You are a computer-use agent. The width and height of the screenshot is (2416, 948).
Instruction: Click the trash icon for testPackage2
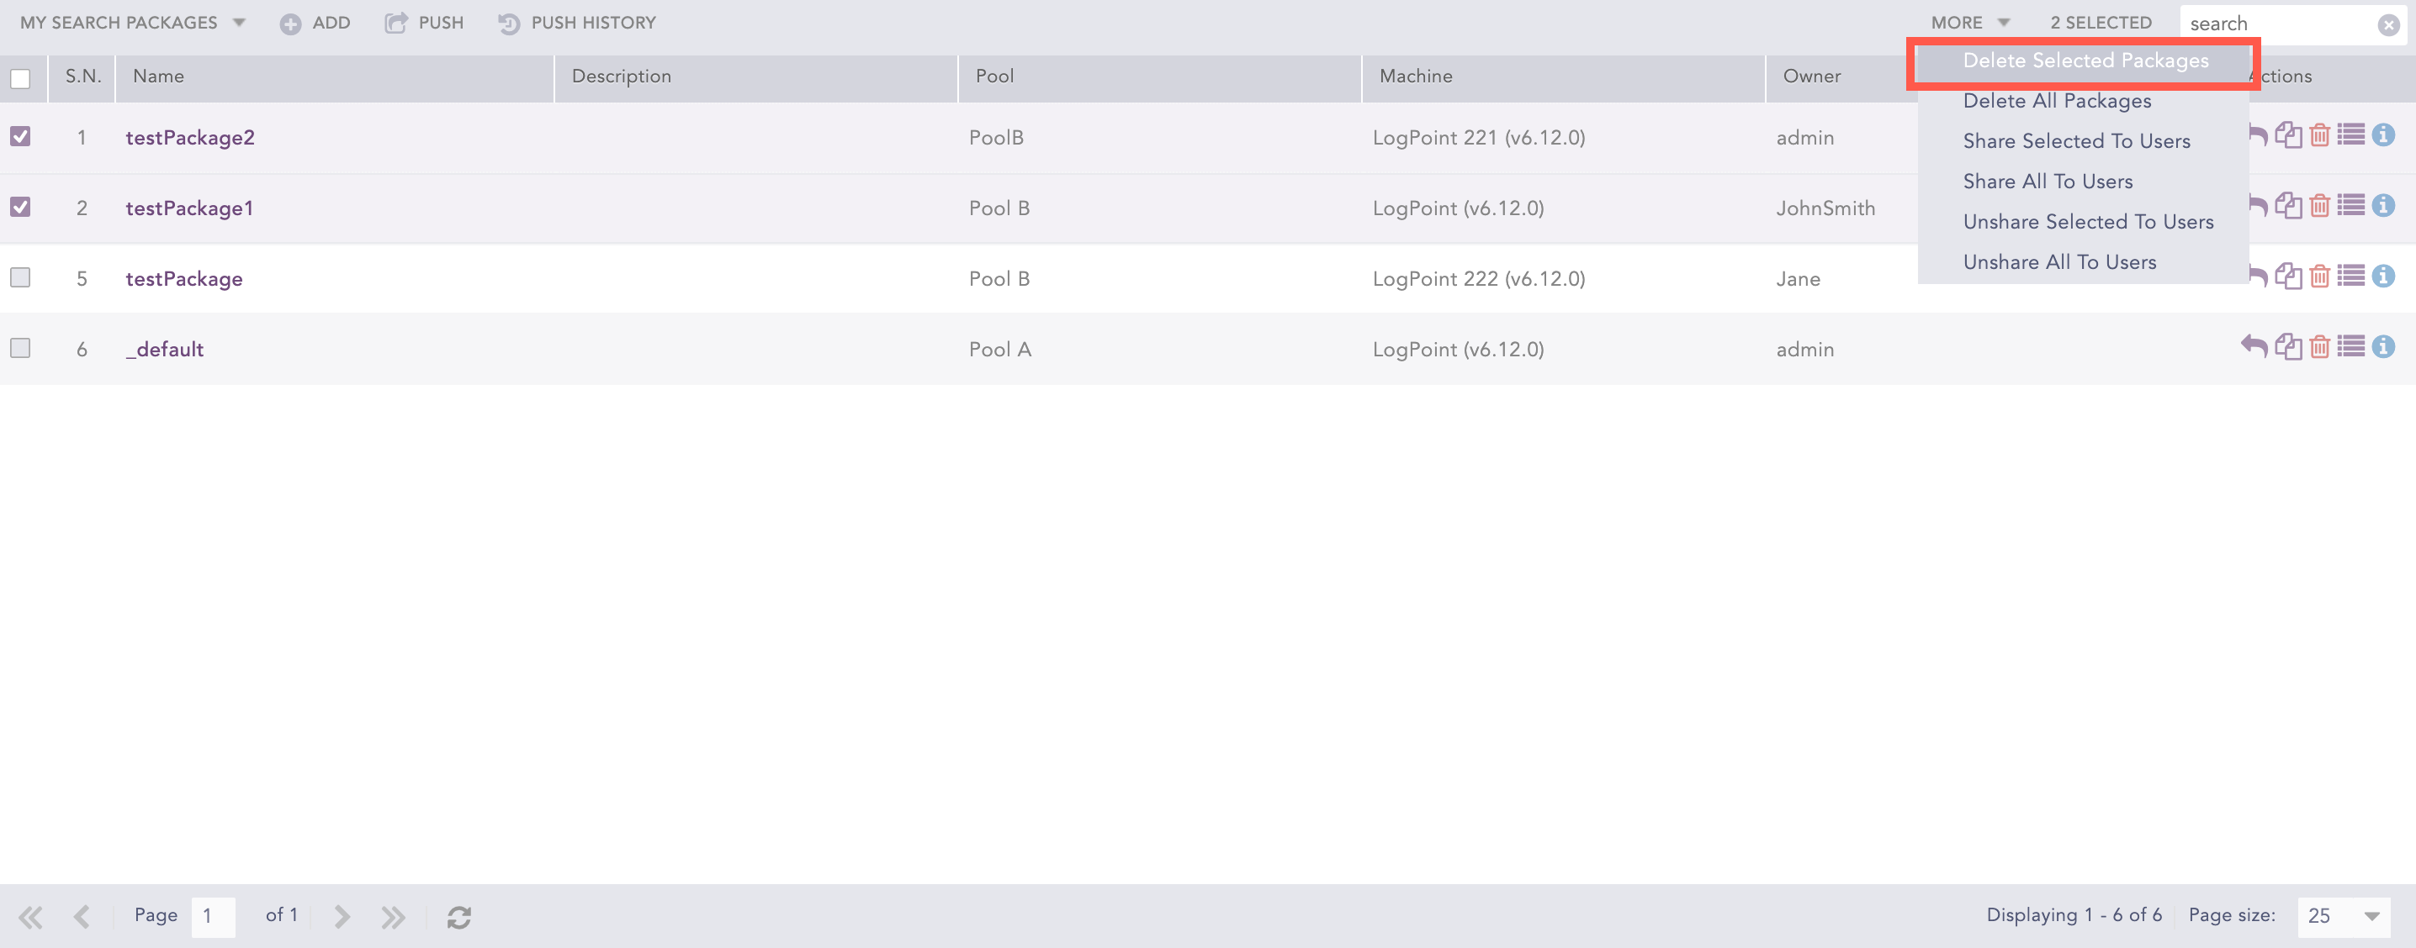pos(2319,136)
